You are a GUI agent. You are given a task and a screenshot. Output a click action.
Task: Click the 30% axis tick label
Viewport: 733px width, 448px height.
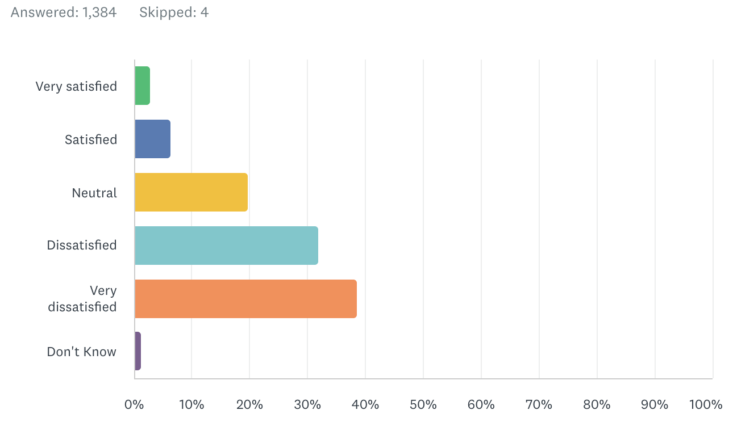[307, 404]
